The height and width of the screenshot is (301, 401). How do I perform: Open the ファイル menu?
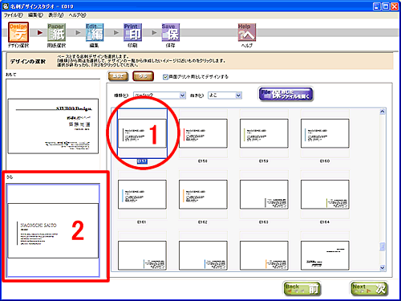(x=14, y=15)
